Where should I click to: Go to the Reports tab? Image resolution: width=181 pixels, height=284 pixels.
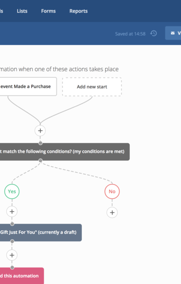[x=78, y=11]
